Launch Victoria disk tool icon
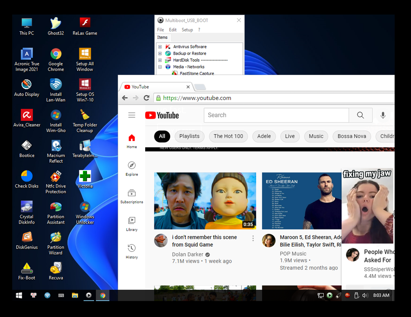 pyautogui.click(x=85, y=180)
